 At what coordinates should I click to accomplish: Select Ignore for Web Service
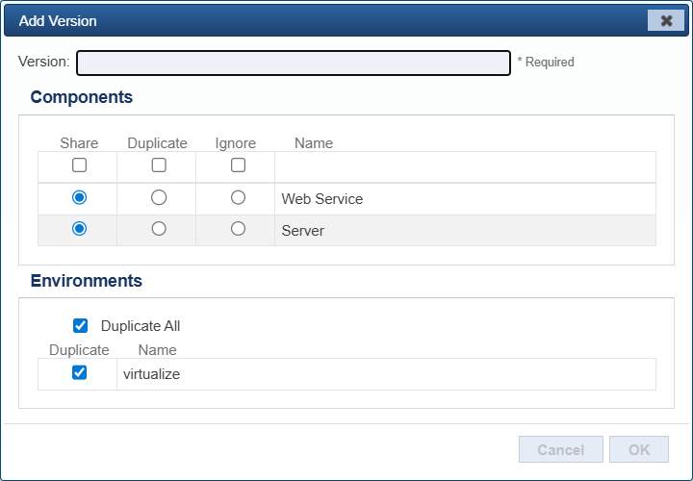pos(238,197)
